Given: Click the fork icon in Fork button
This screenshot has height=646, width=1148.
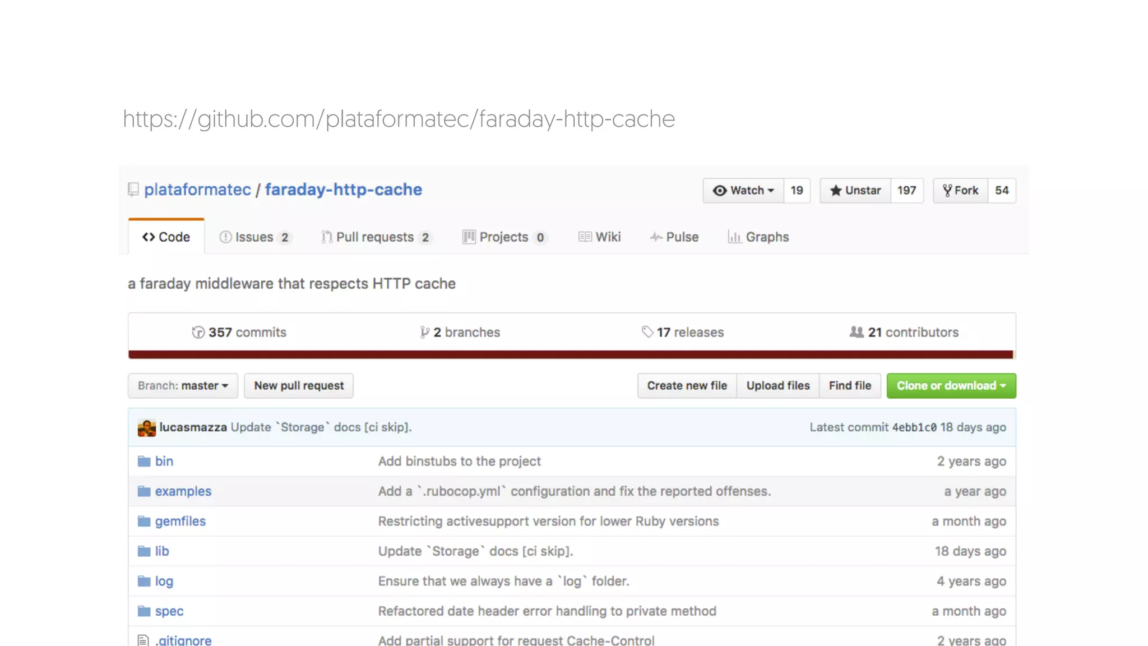Looking at the screenshot, I should pyautogui.click(x=947, y=191).
